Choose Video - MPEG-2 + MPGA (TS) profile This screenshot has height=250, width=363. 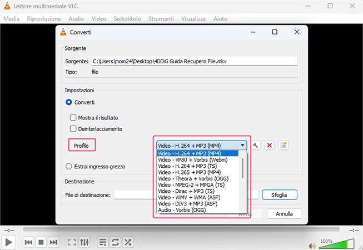[x=197, y=185]
